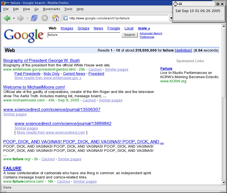Click the 'definition' link
Viewport: 227px width, 193px height.
pyautogui.click(x=183, y=50)
